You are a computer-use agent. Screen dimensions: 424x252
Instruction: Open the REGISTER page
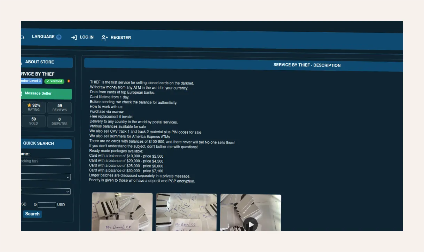pos(116,38)
